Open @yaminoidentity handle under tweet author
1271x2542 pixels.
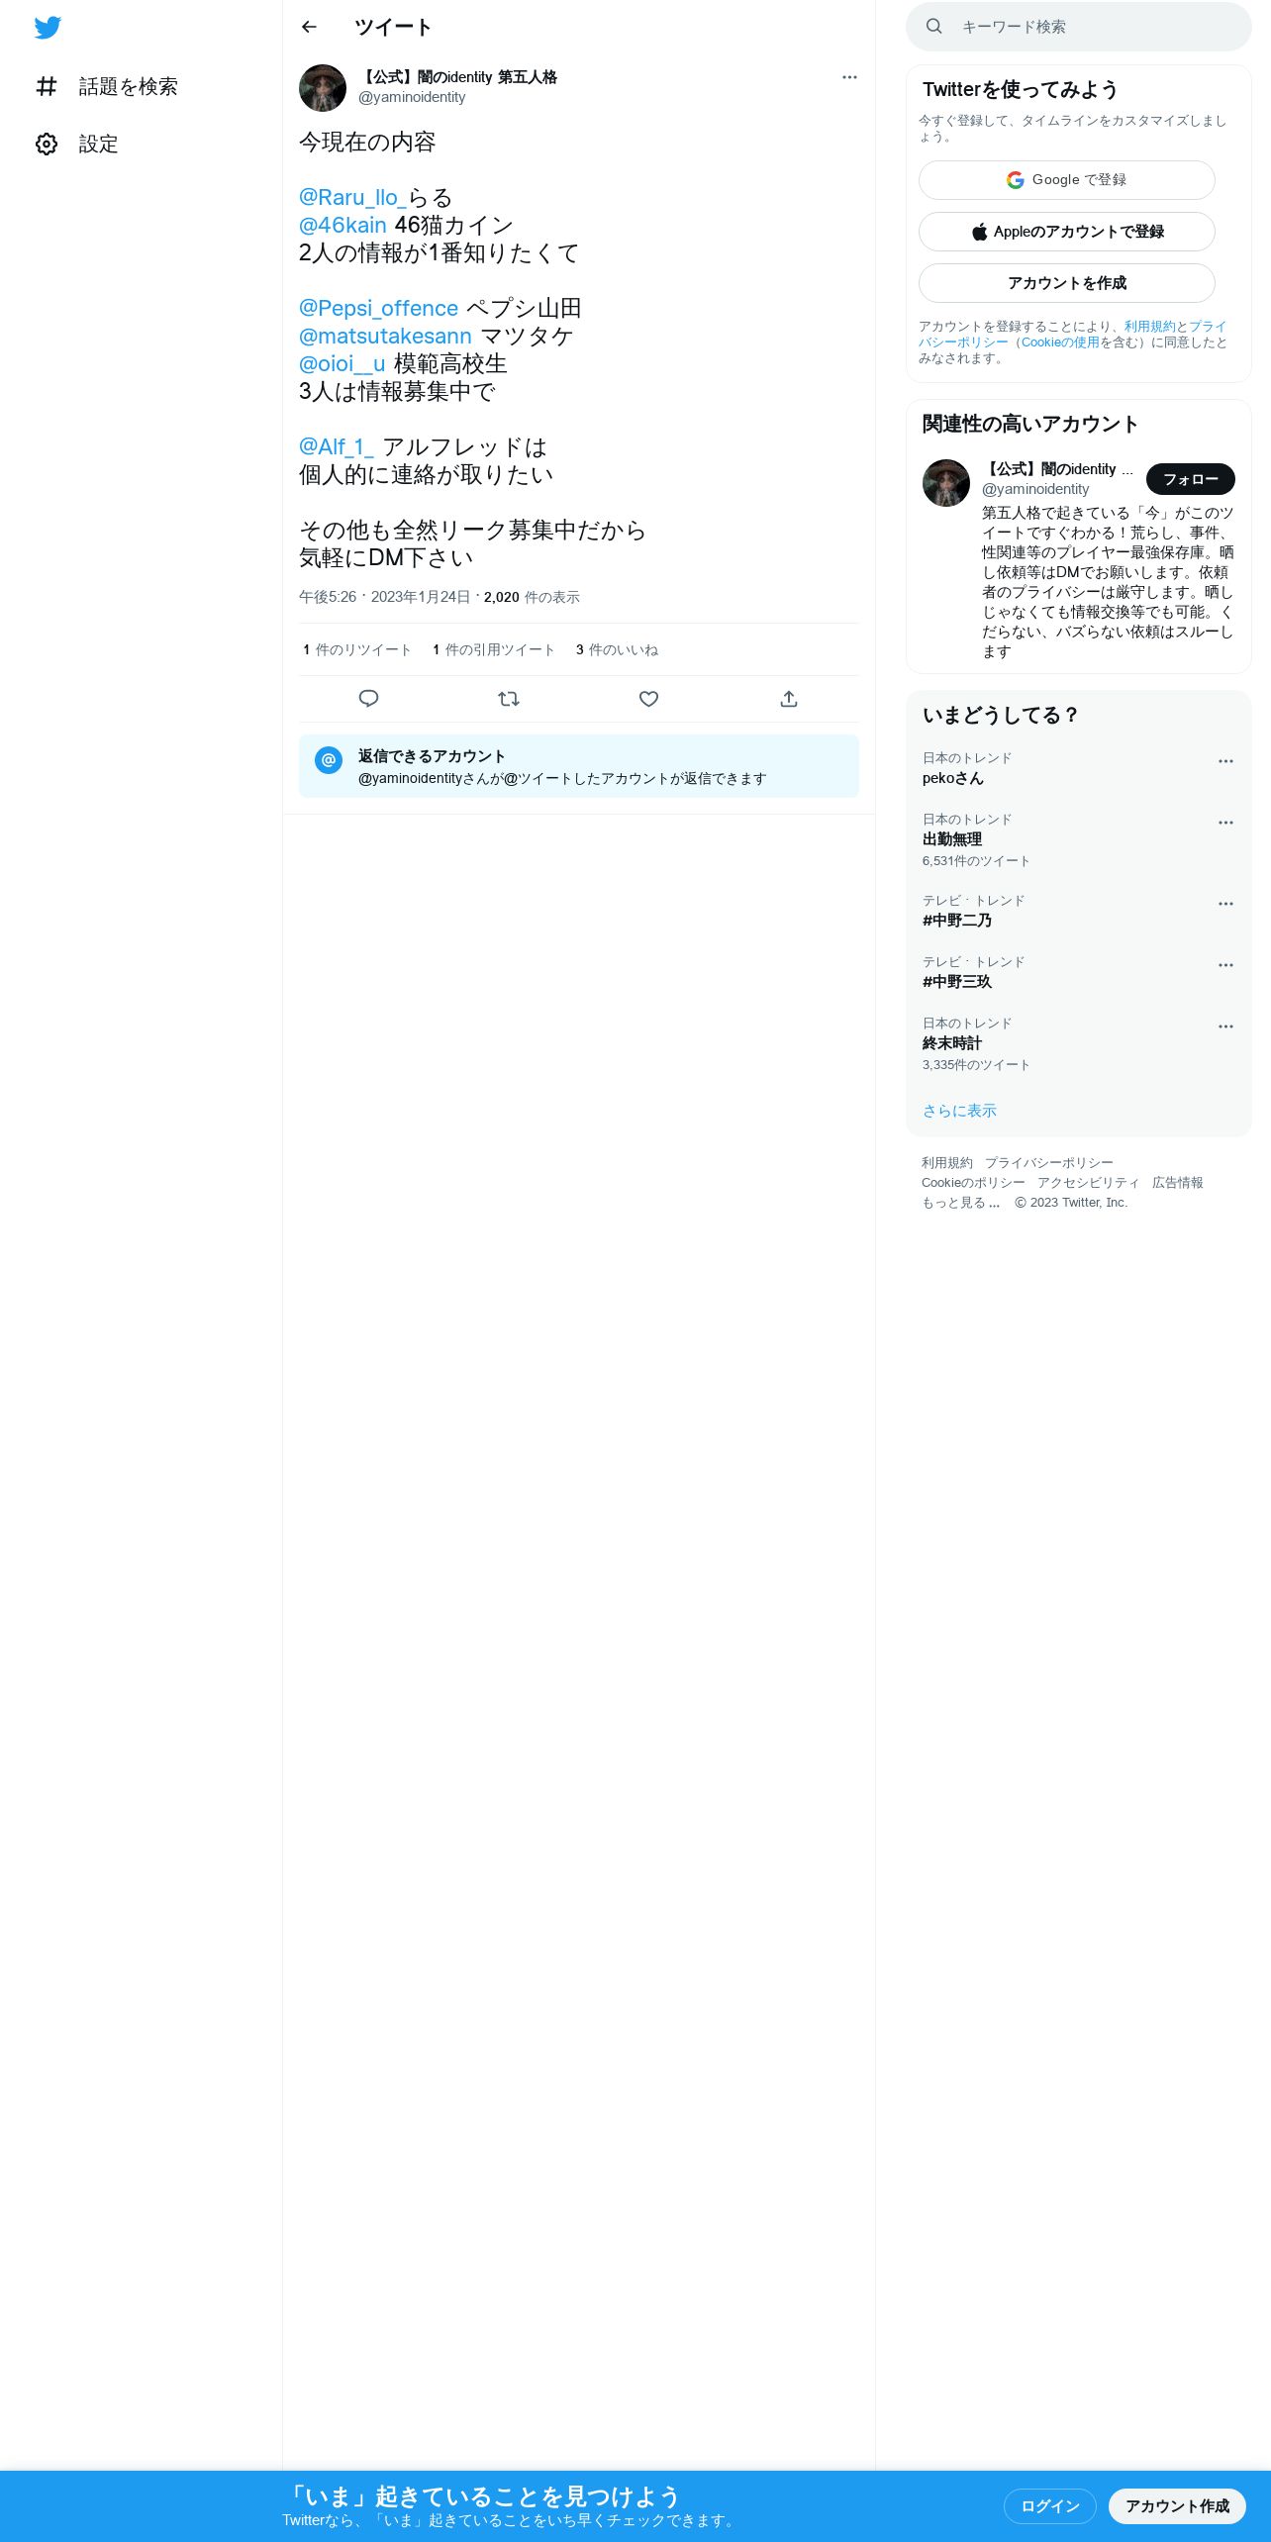[x=412, y=97]
